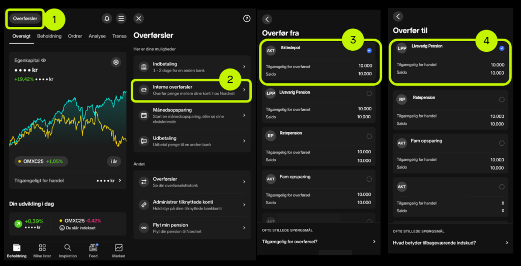Screen dimensions: 521x266
Task: Click AKT avatar of Aktiedepot account
Action: [x=271, y=50]
